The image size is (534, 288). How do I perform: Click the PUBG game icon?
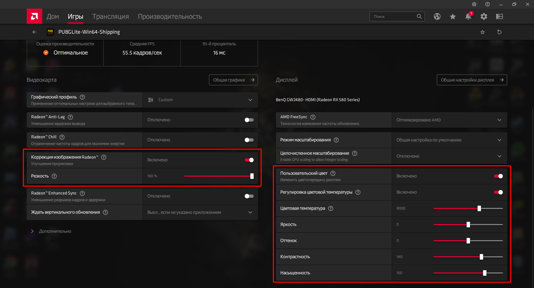click(50, 32)
